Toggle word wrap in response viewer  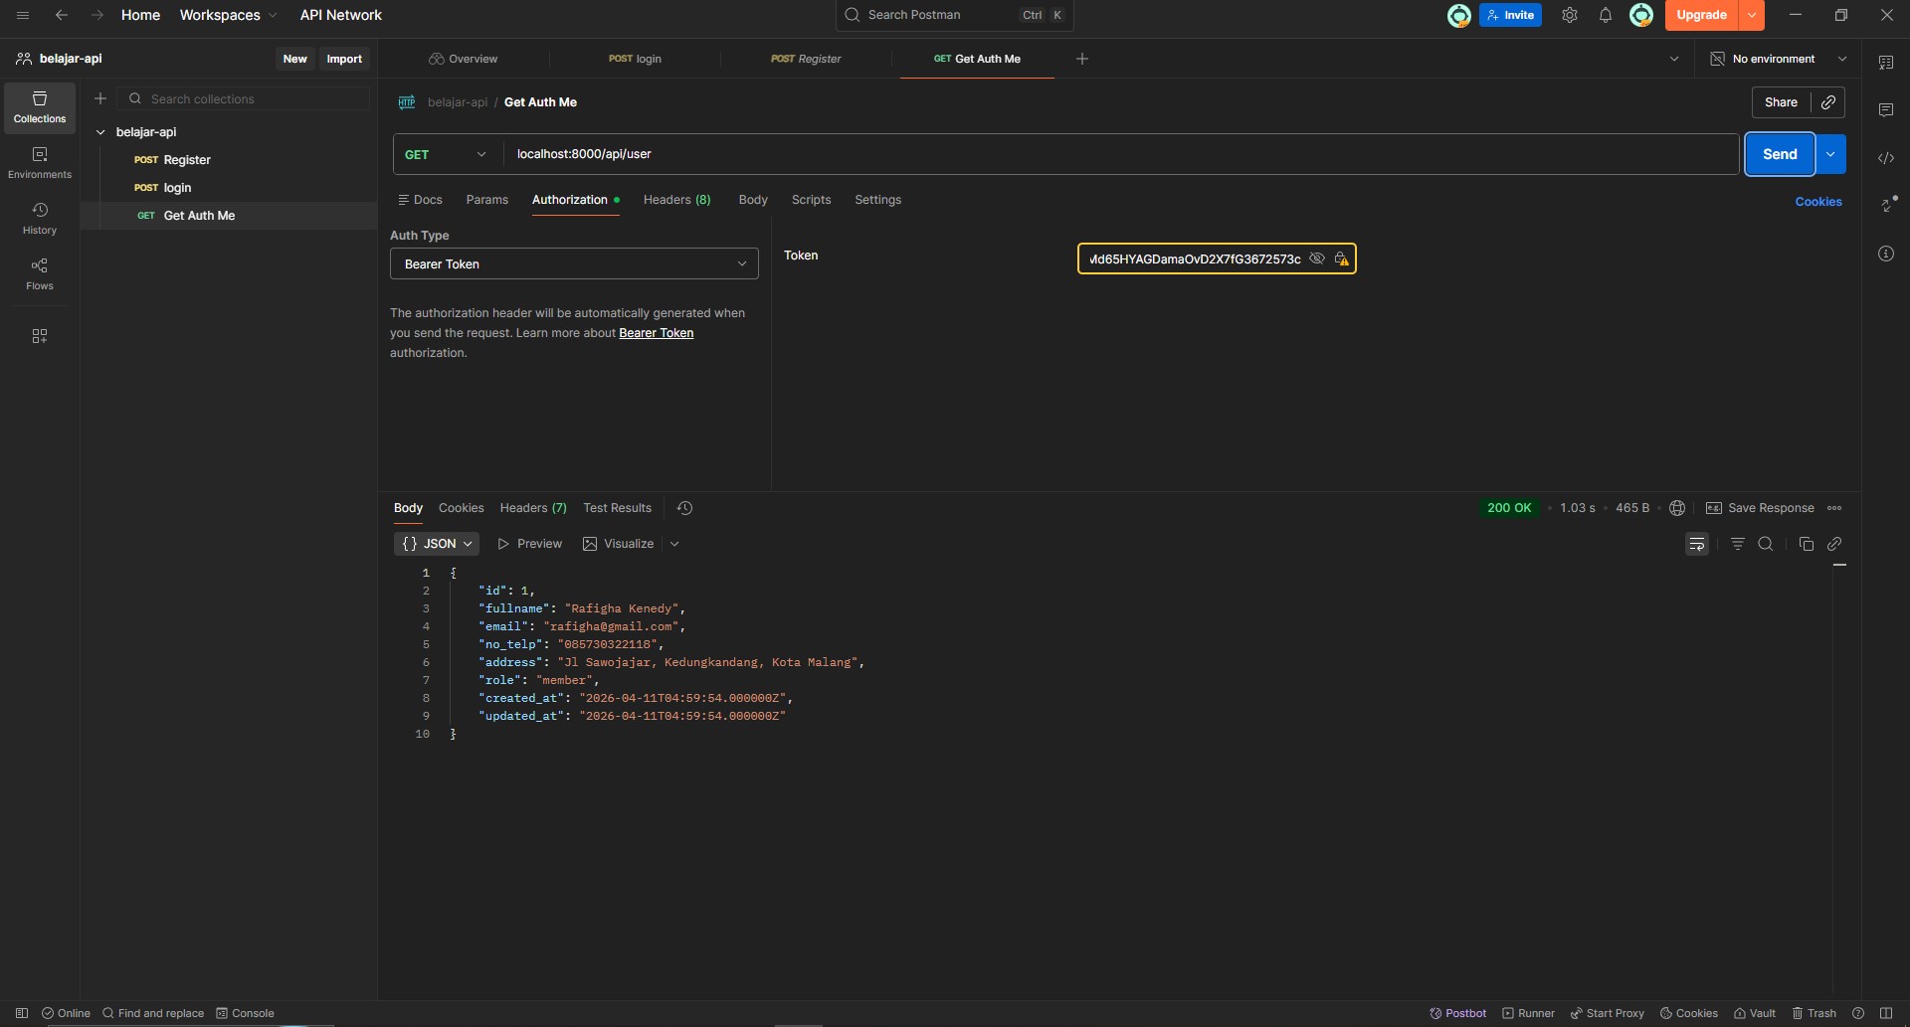click(1696, 544)
